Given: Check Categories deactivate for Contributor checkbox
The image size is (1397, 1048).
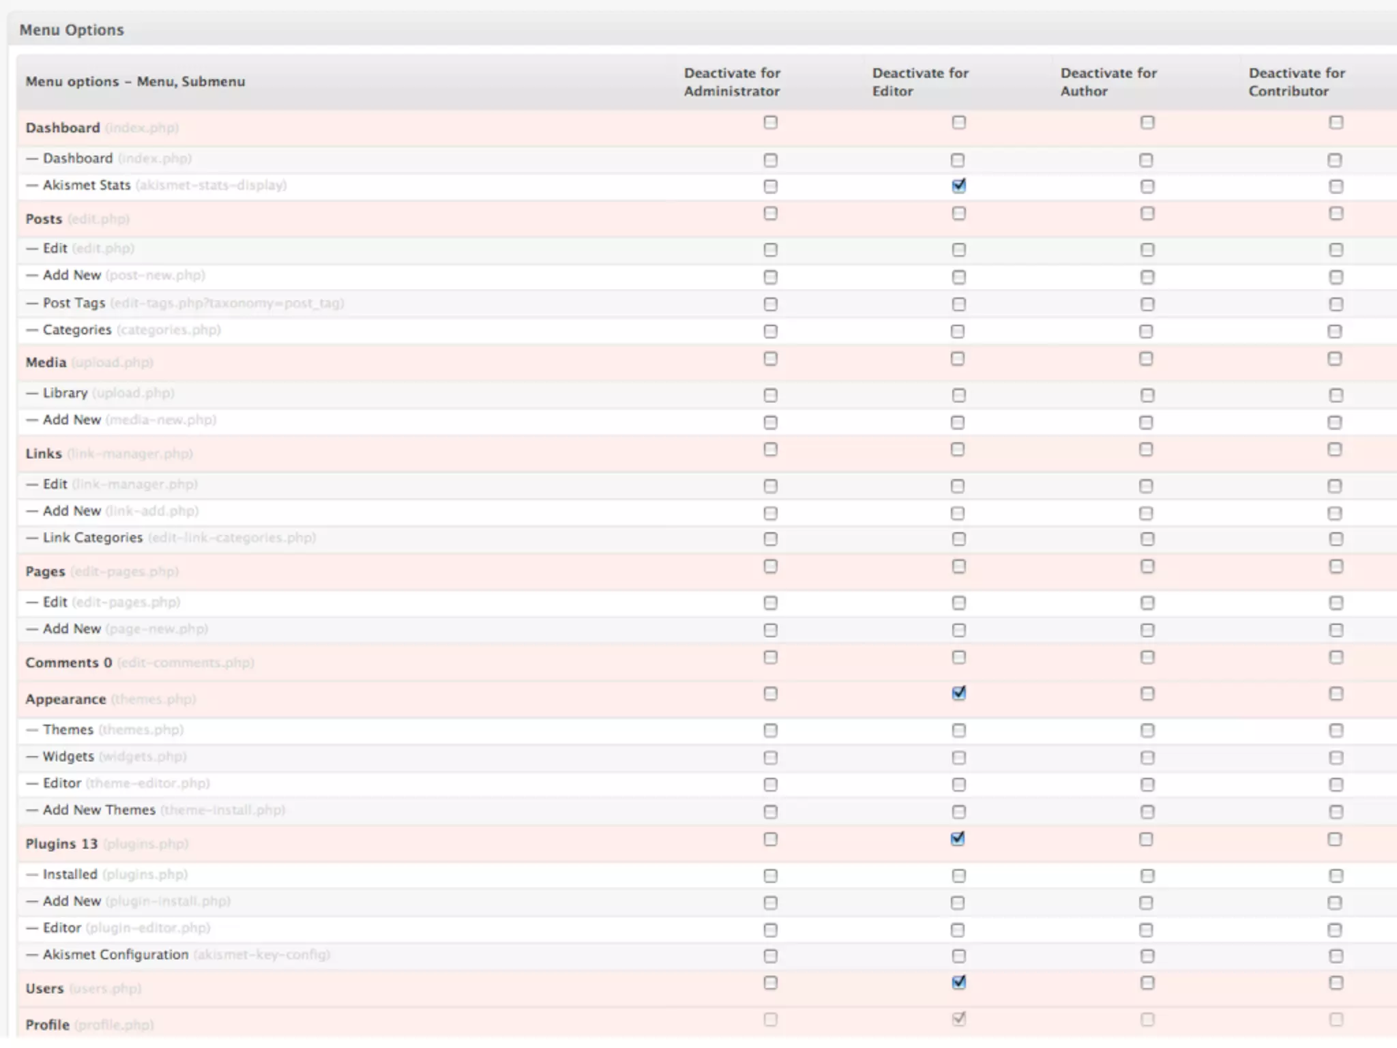Looking at the screenshot, I should (1335, 332).
